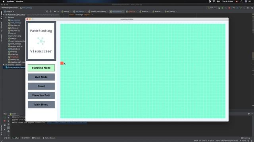Open the Structure vertical side tab
Screen dimensions: 254x142
tap(1, 27)
